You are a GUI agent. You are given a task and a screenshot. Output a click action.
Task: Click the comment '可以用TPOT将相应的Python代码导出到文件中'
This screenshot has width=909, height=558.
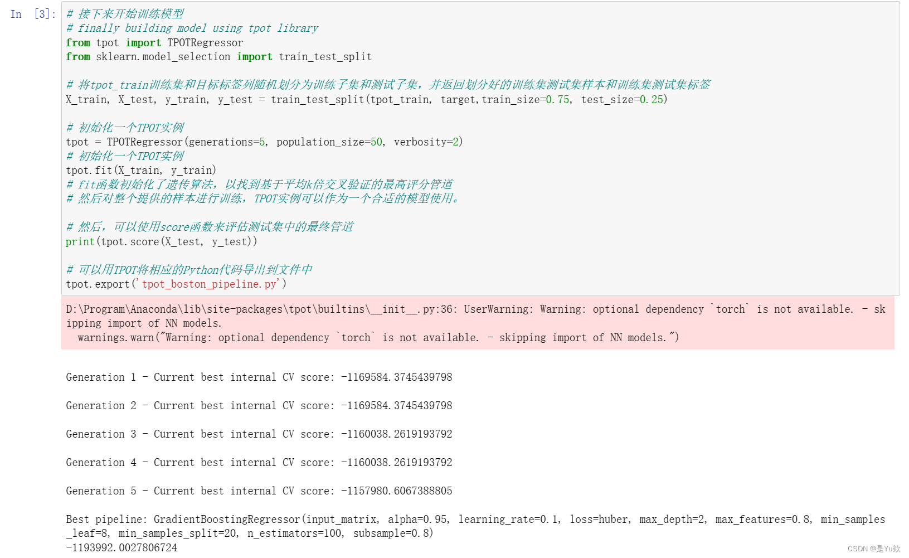[x=189, y=270]
